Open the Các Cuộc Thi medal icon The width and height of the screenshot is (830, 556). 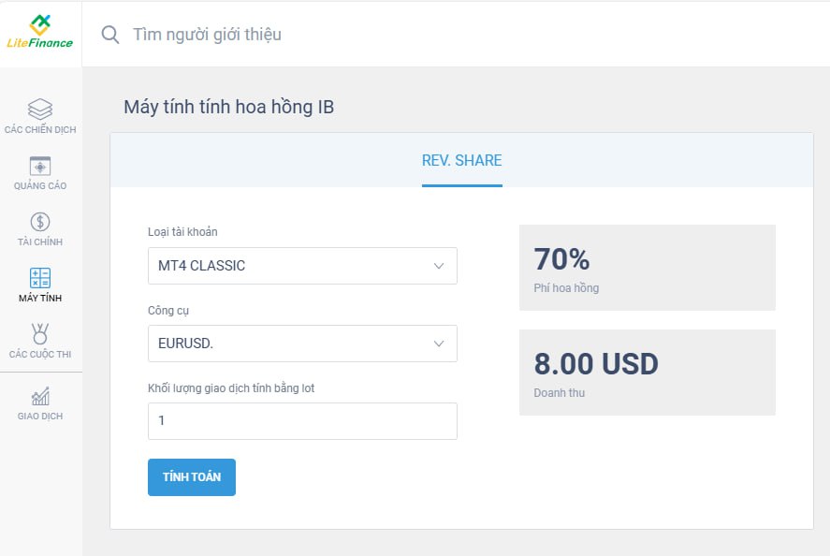coord(40,334)
